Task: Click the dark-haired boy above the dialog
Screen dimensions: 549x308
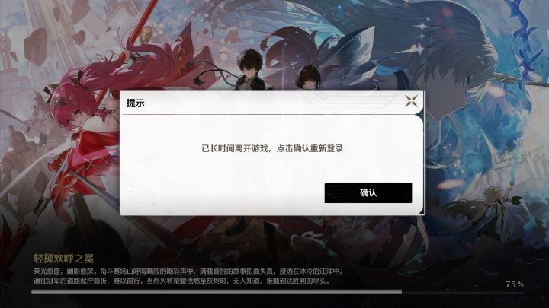Action: pos(249,69)
